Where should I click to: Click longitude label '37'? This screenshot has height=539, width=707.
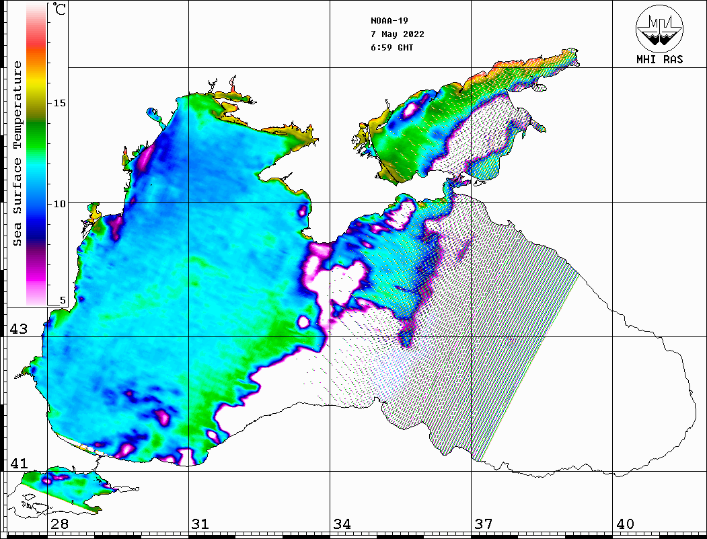pyautogui.click(x=484, y=524)
